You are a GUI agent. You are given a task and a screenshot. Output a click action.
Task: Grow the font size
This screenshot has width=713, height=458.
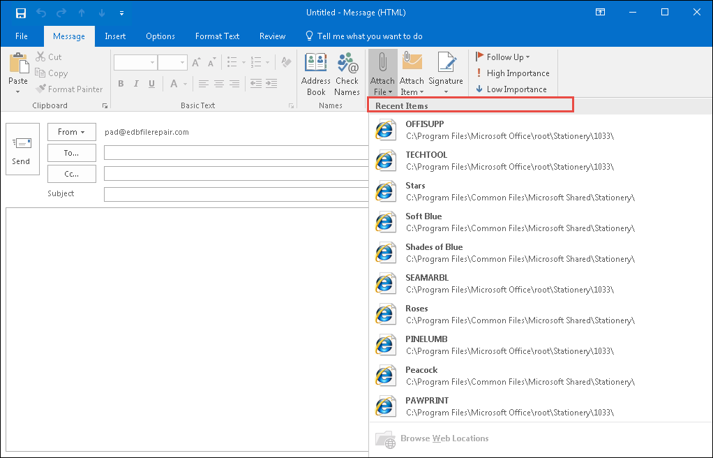point(197,62)
